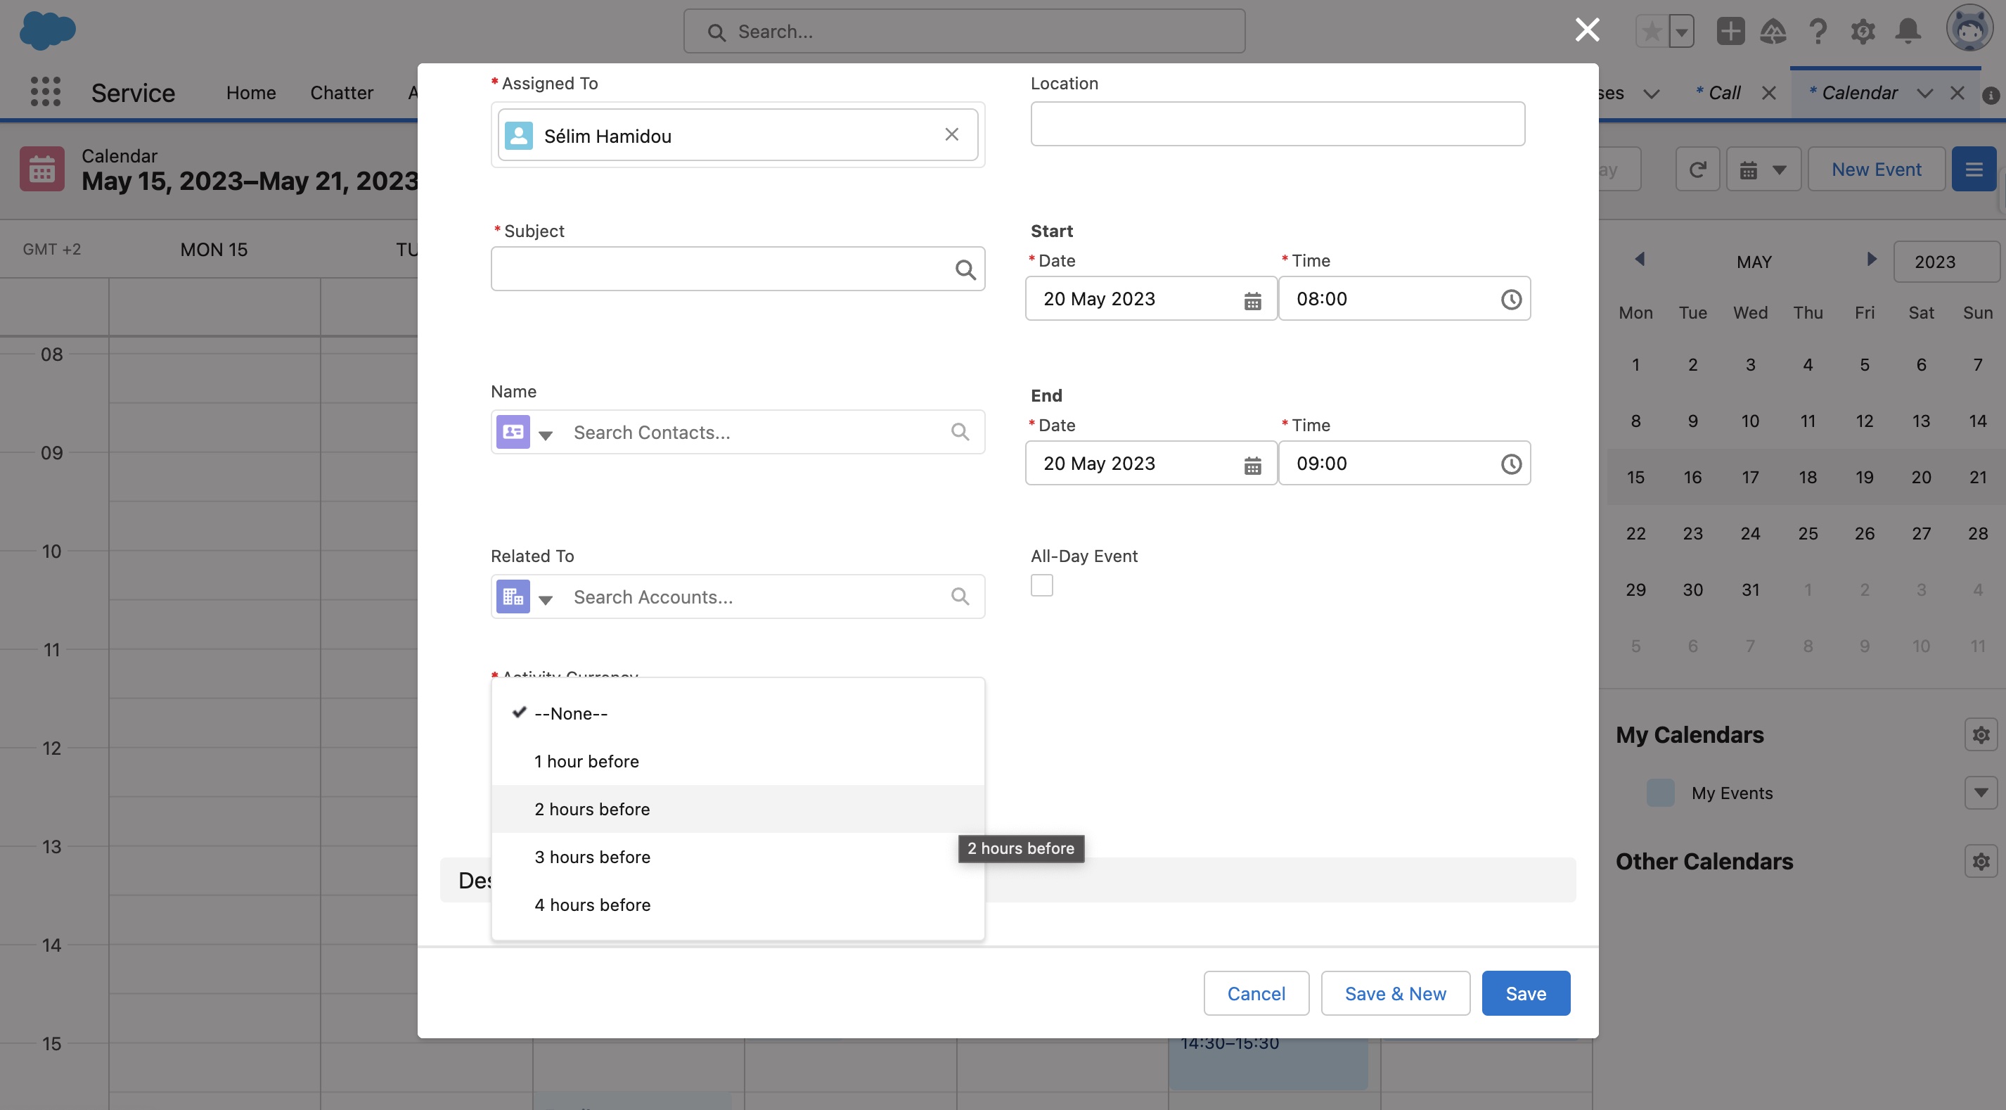
Task: Open the Help question mark icon
Action: pyautogui.click(x=1818, y=31)
